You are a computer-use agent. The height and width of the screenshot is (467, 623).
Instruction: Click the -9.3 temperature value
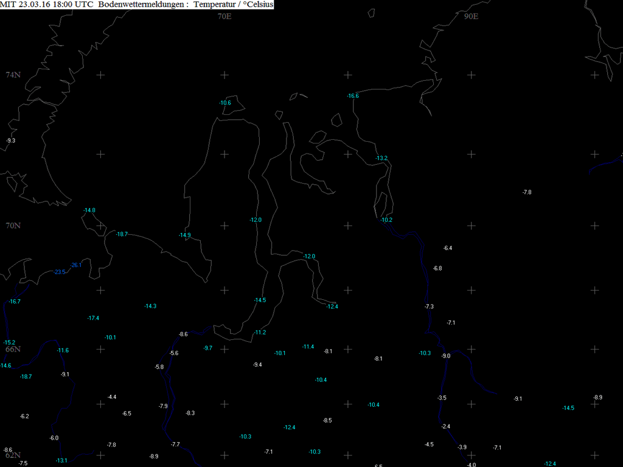coord(10,140)
